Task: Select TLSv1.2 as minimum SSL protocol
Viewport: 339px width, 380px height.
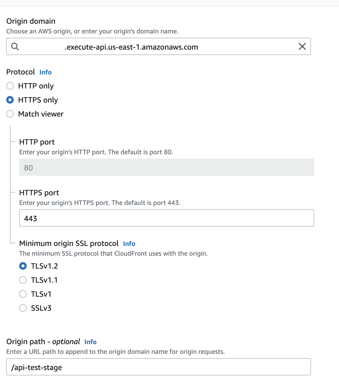Action: 23,266
